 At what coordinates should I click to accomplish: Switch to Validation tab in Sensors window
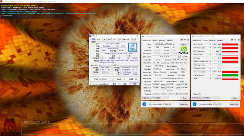220,41
